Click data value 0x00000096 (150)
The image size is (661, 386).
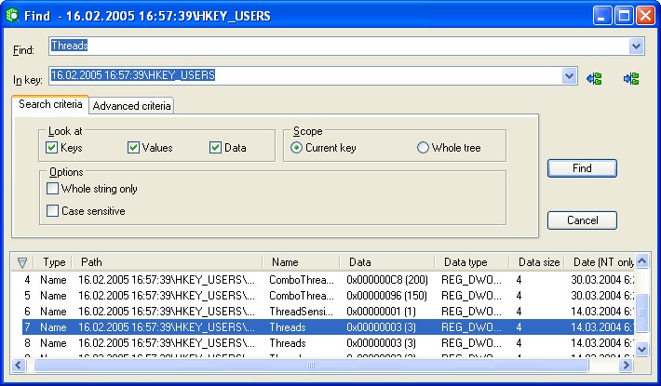387,296
